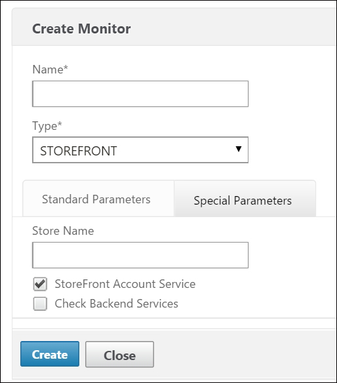
Task: Click the empty square beside Check Backend Services
Action: [40, 304]
